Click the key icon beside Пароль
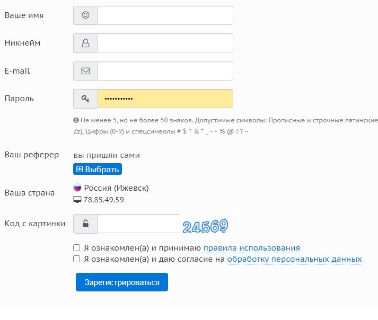 point(85,99)
